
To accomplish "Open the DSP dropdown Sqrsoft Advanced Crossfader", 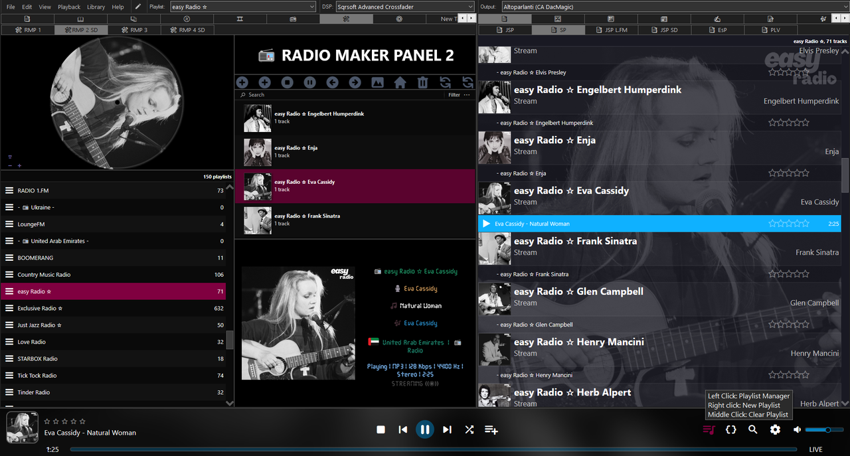I will click(405, 7).
